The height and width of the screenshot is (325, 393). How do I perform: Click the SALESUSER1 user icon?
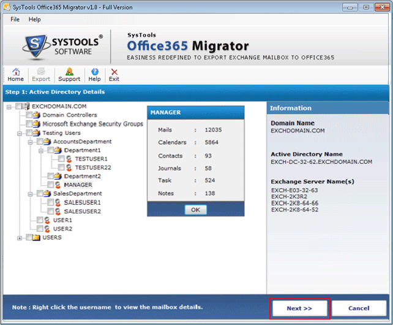click(x=58, y=202)
